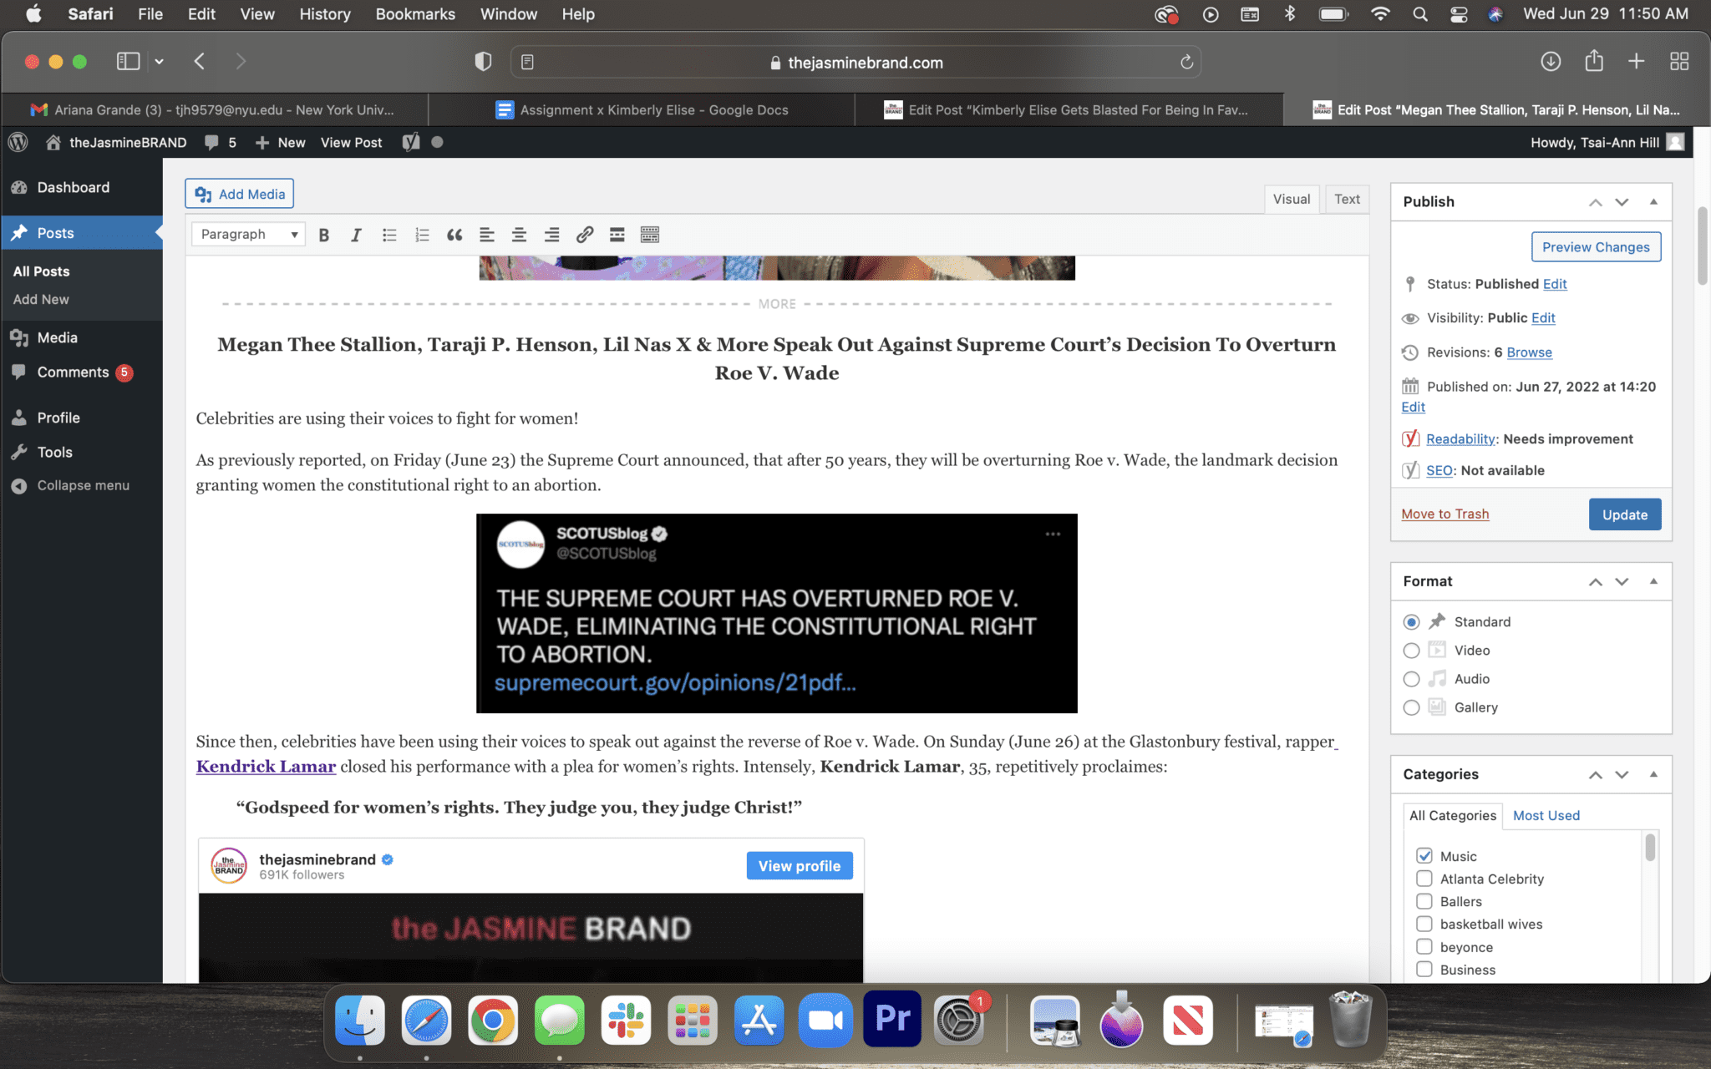Move the Publish panel down
1711x1069 pixels.
[x=1622, y=202]
